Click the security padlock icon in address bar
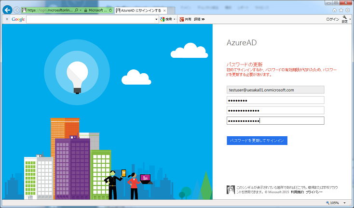The height and width of the screenshot is (208, 354). click(85, 11)
